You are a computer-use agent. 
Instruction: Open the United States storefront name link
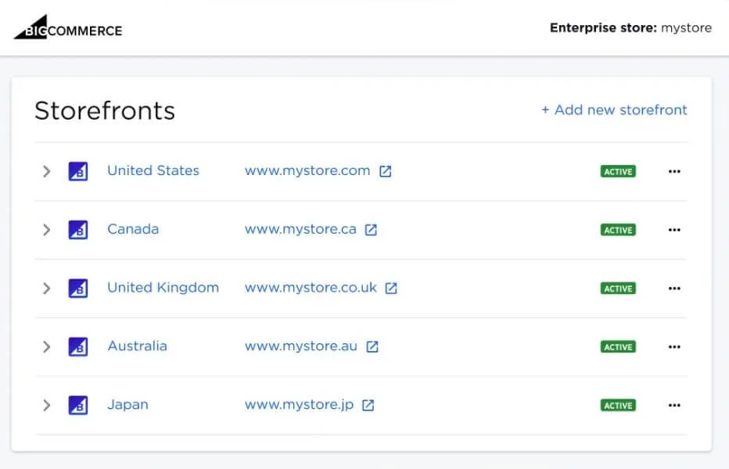153,170
